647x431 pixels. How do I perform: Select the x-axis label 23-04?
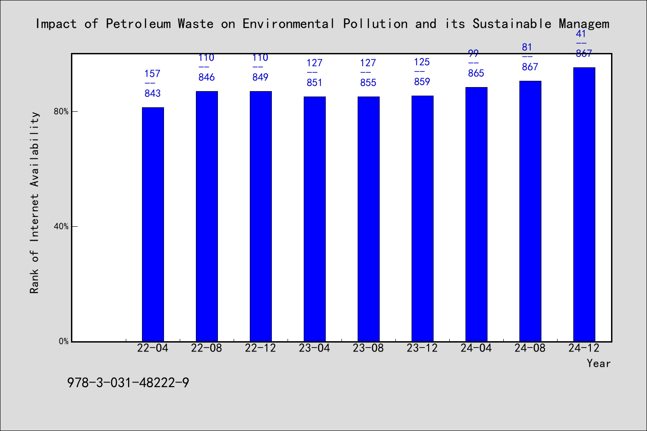315,348
